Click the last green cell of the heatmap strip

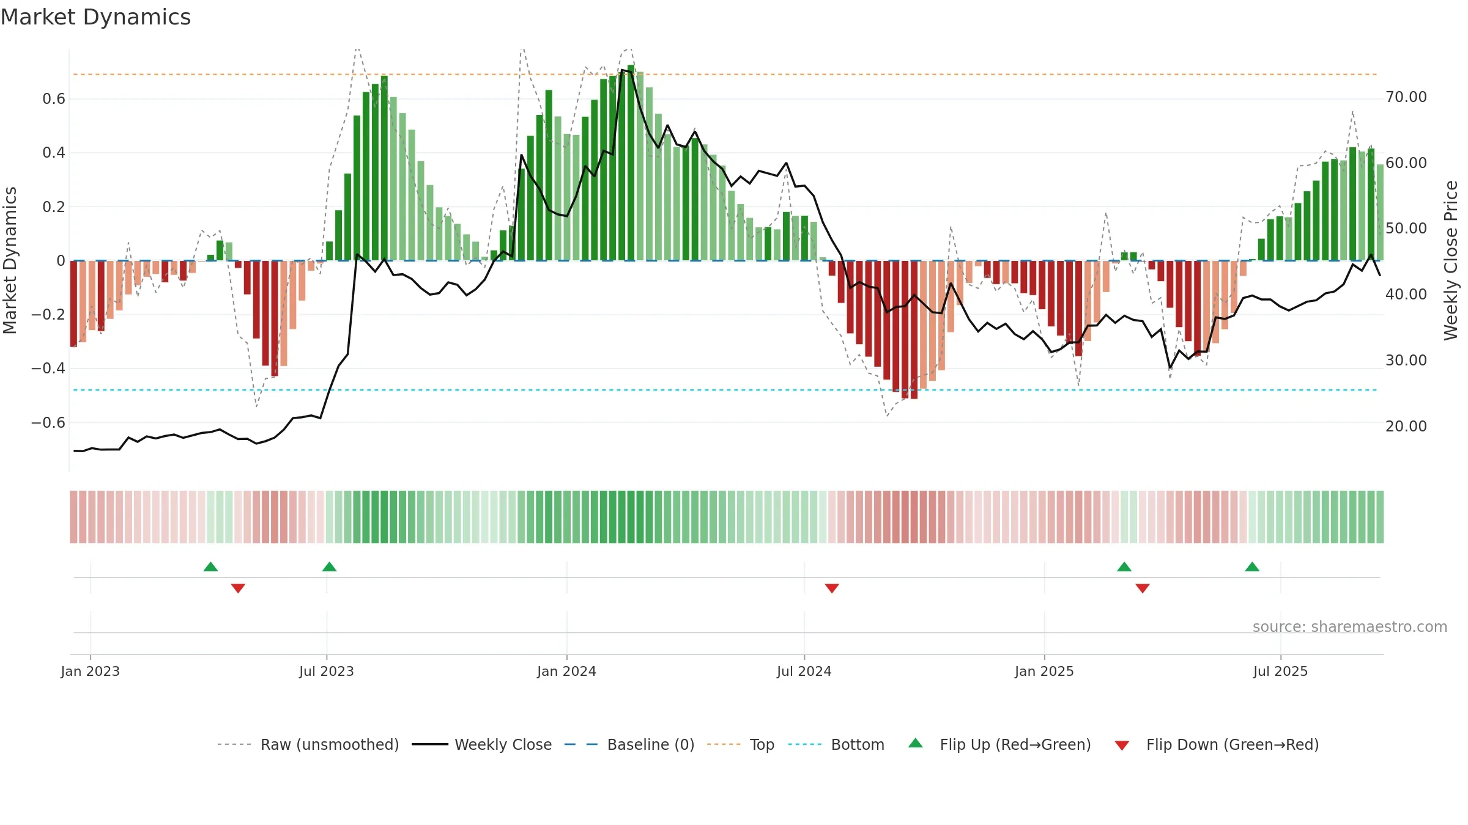click(1380, 517)
